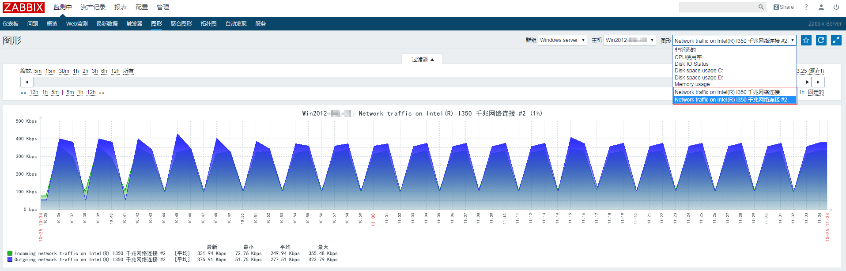846x271 pixels.
Task: Open the 报表 menu
Action: click(x=121, y=7)
